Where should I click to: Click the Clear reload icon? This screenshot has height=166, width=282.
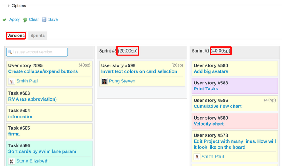tap(25, 20)
